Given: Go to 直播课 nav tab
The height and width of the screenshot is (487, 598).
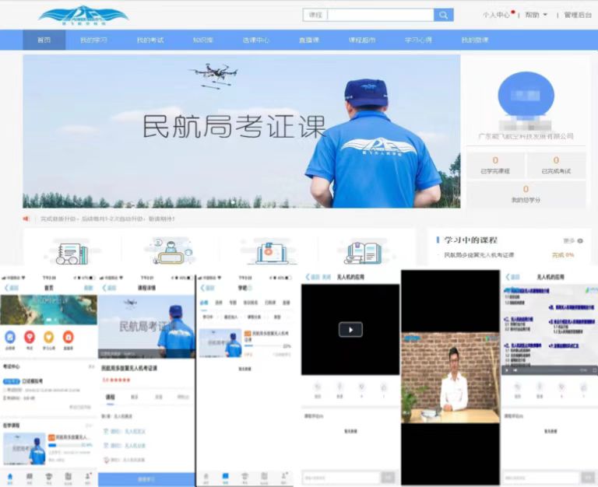Looking at the screenshot, I should pos(308,40).
